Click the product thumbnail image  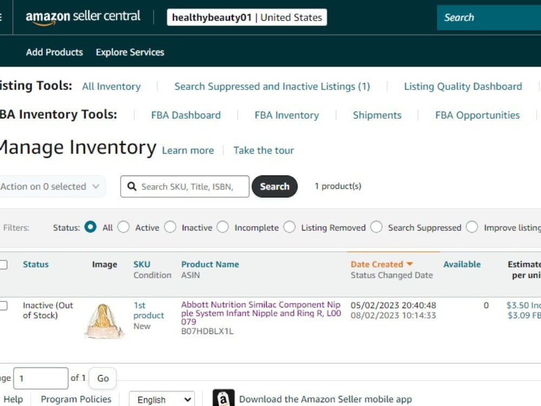coord(104,320)
